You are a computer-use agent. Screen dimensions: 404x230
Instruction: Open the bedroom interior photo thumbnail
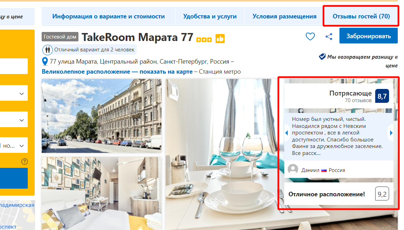tap(101, 194)
